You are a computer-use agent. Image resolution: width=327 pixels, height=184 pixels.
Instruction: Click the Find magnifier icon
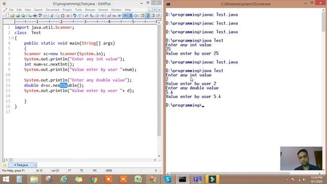[x=86, y=16]
